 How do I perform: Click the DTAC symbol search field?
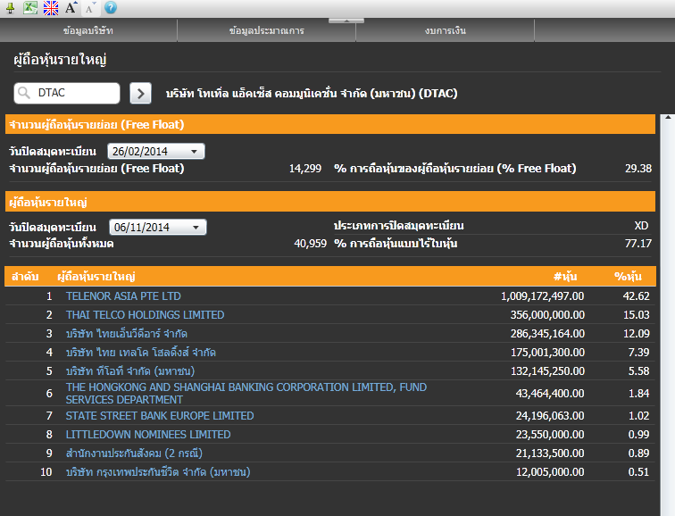(67, 93)
